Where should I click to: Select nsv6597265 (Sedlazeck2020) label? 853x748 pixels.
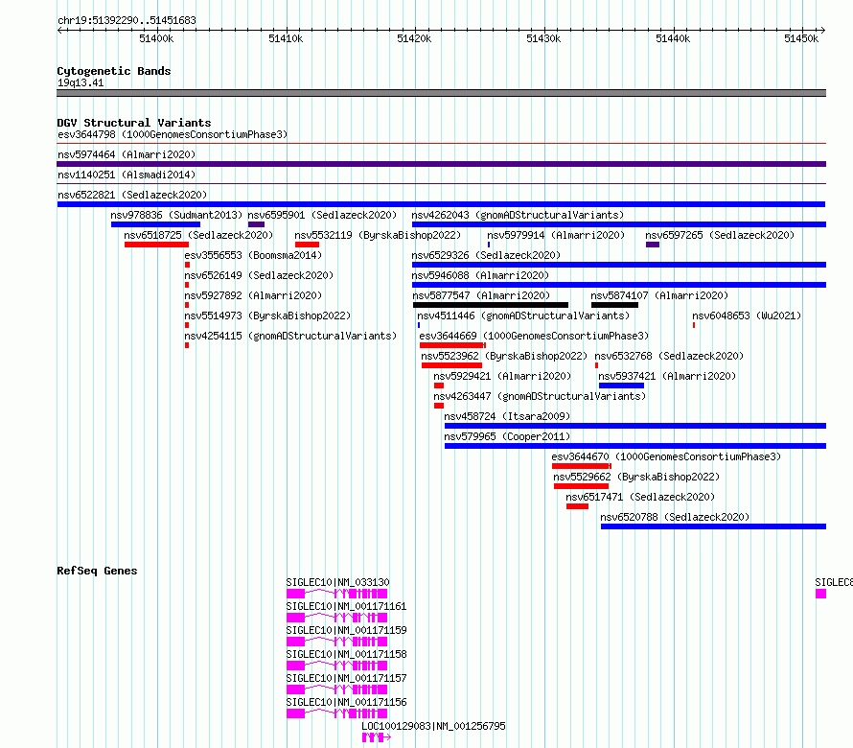(720, 235)
